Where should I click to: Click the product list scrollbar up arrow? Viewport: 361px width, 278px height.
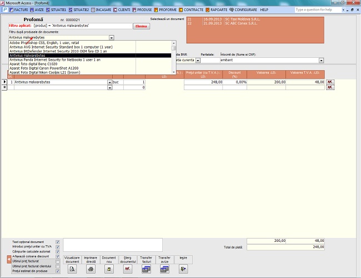pos(174,43)
